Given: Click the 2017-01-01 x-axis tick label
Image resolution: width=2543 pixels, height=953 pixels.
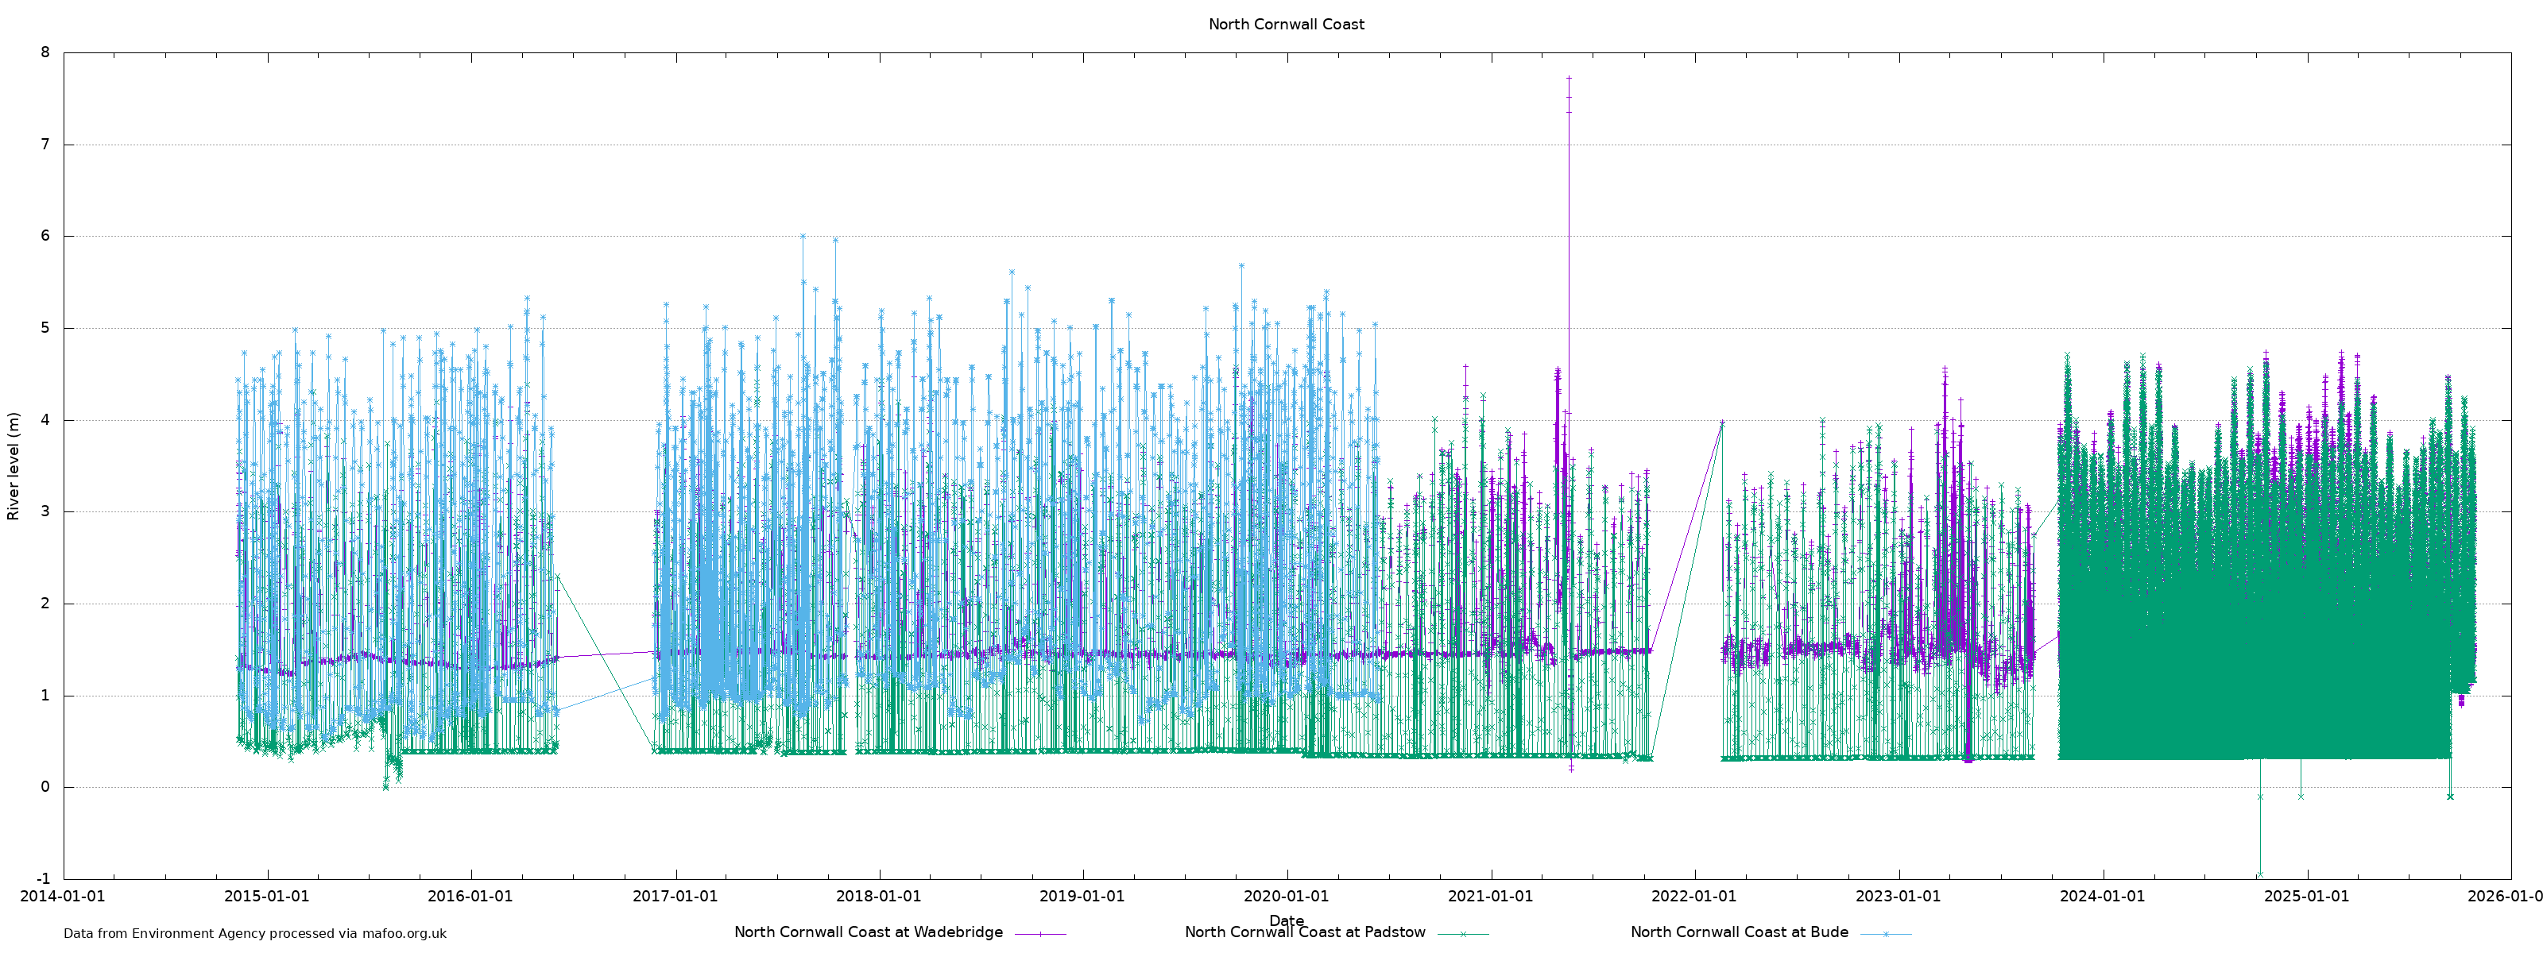Looking at the screenshot, I should (x=675, y=897).
